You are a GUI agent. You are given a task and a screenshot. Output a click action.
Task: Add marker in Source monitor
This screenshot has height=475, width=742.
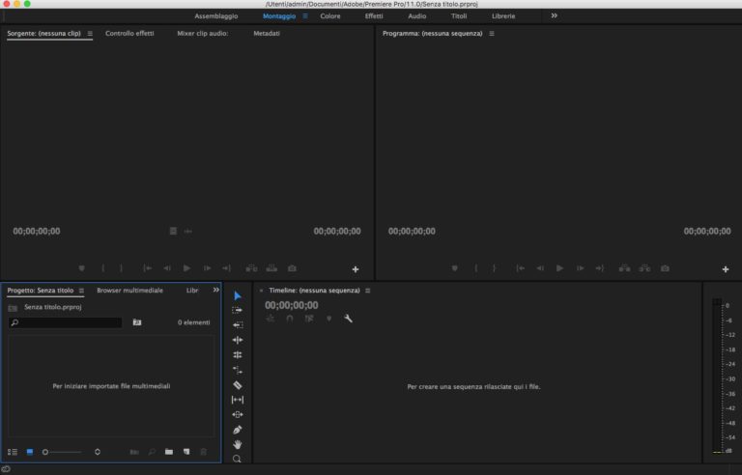81,268
